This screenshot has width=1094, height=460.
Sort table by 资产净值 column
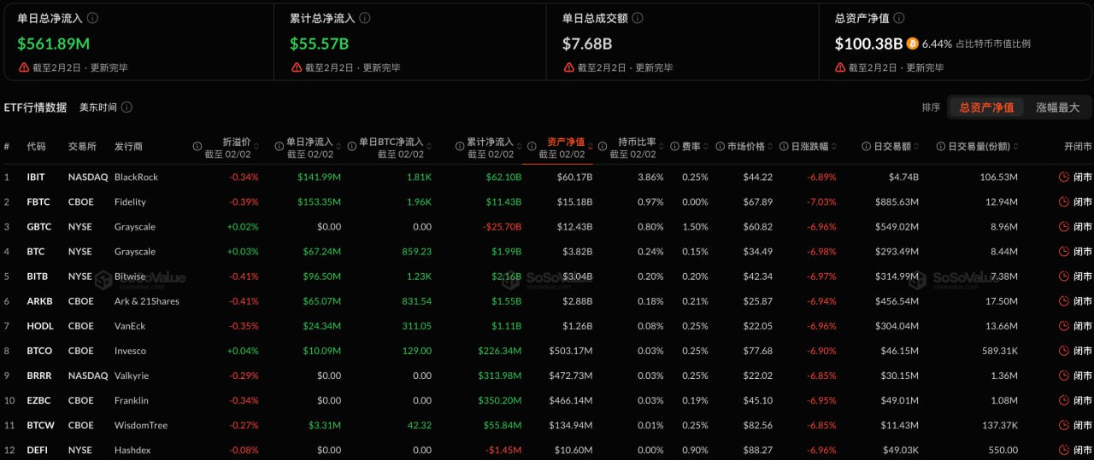[x=566, y=143]
